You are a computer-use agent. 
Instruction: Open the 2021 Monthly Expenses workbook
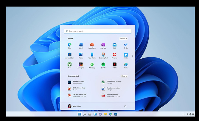click(x=111, y=82)
